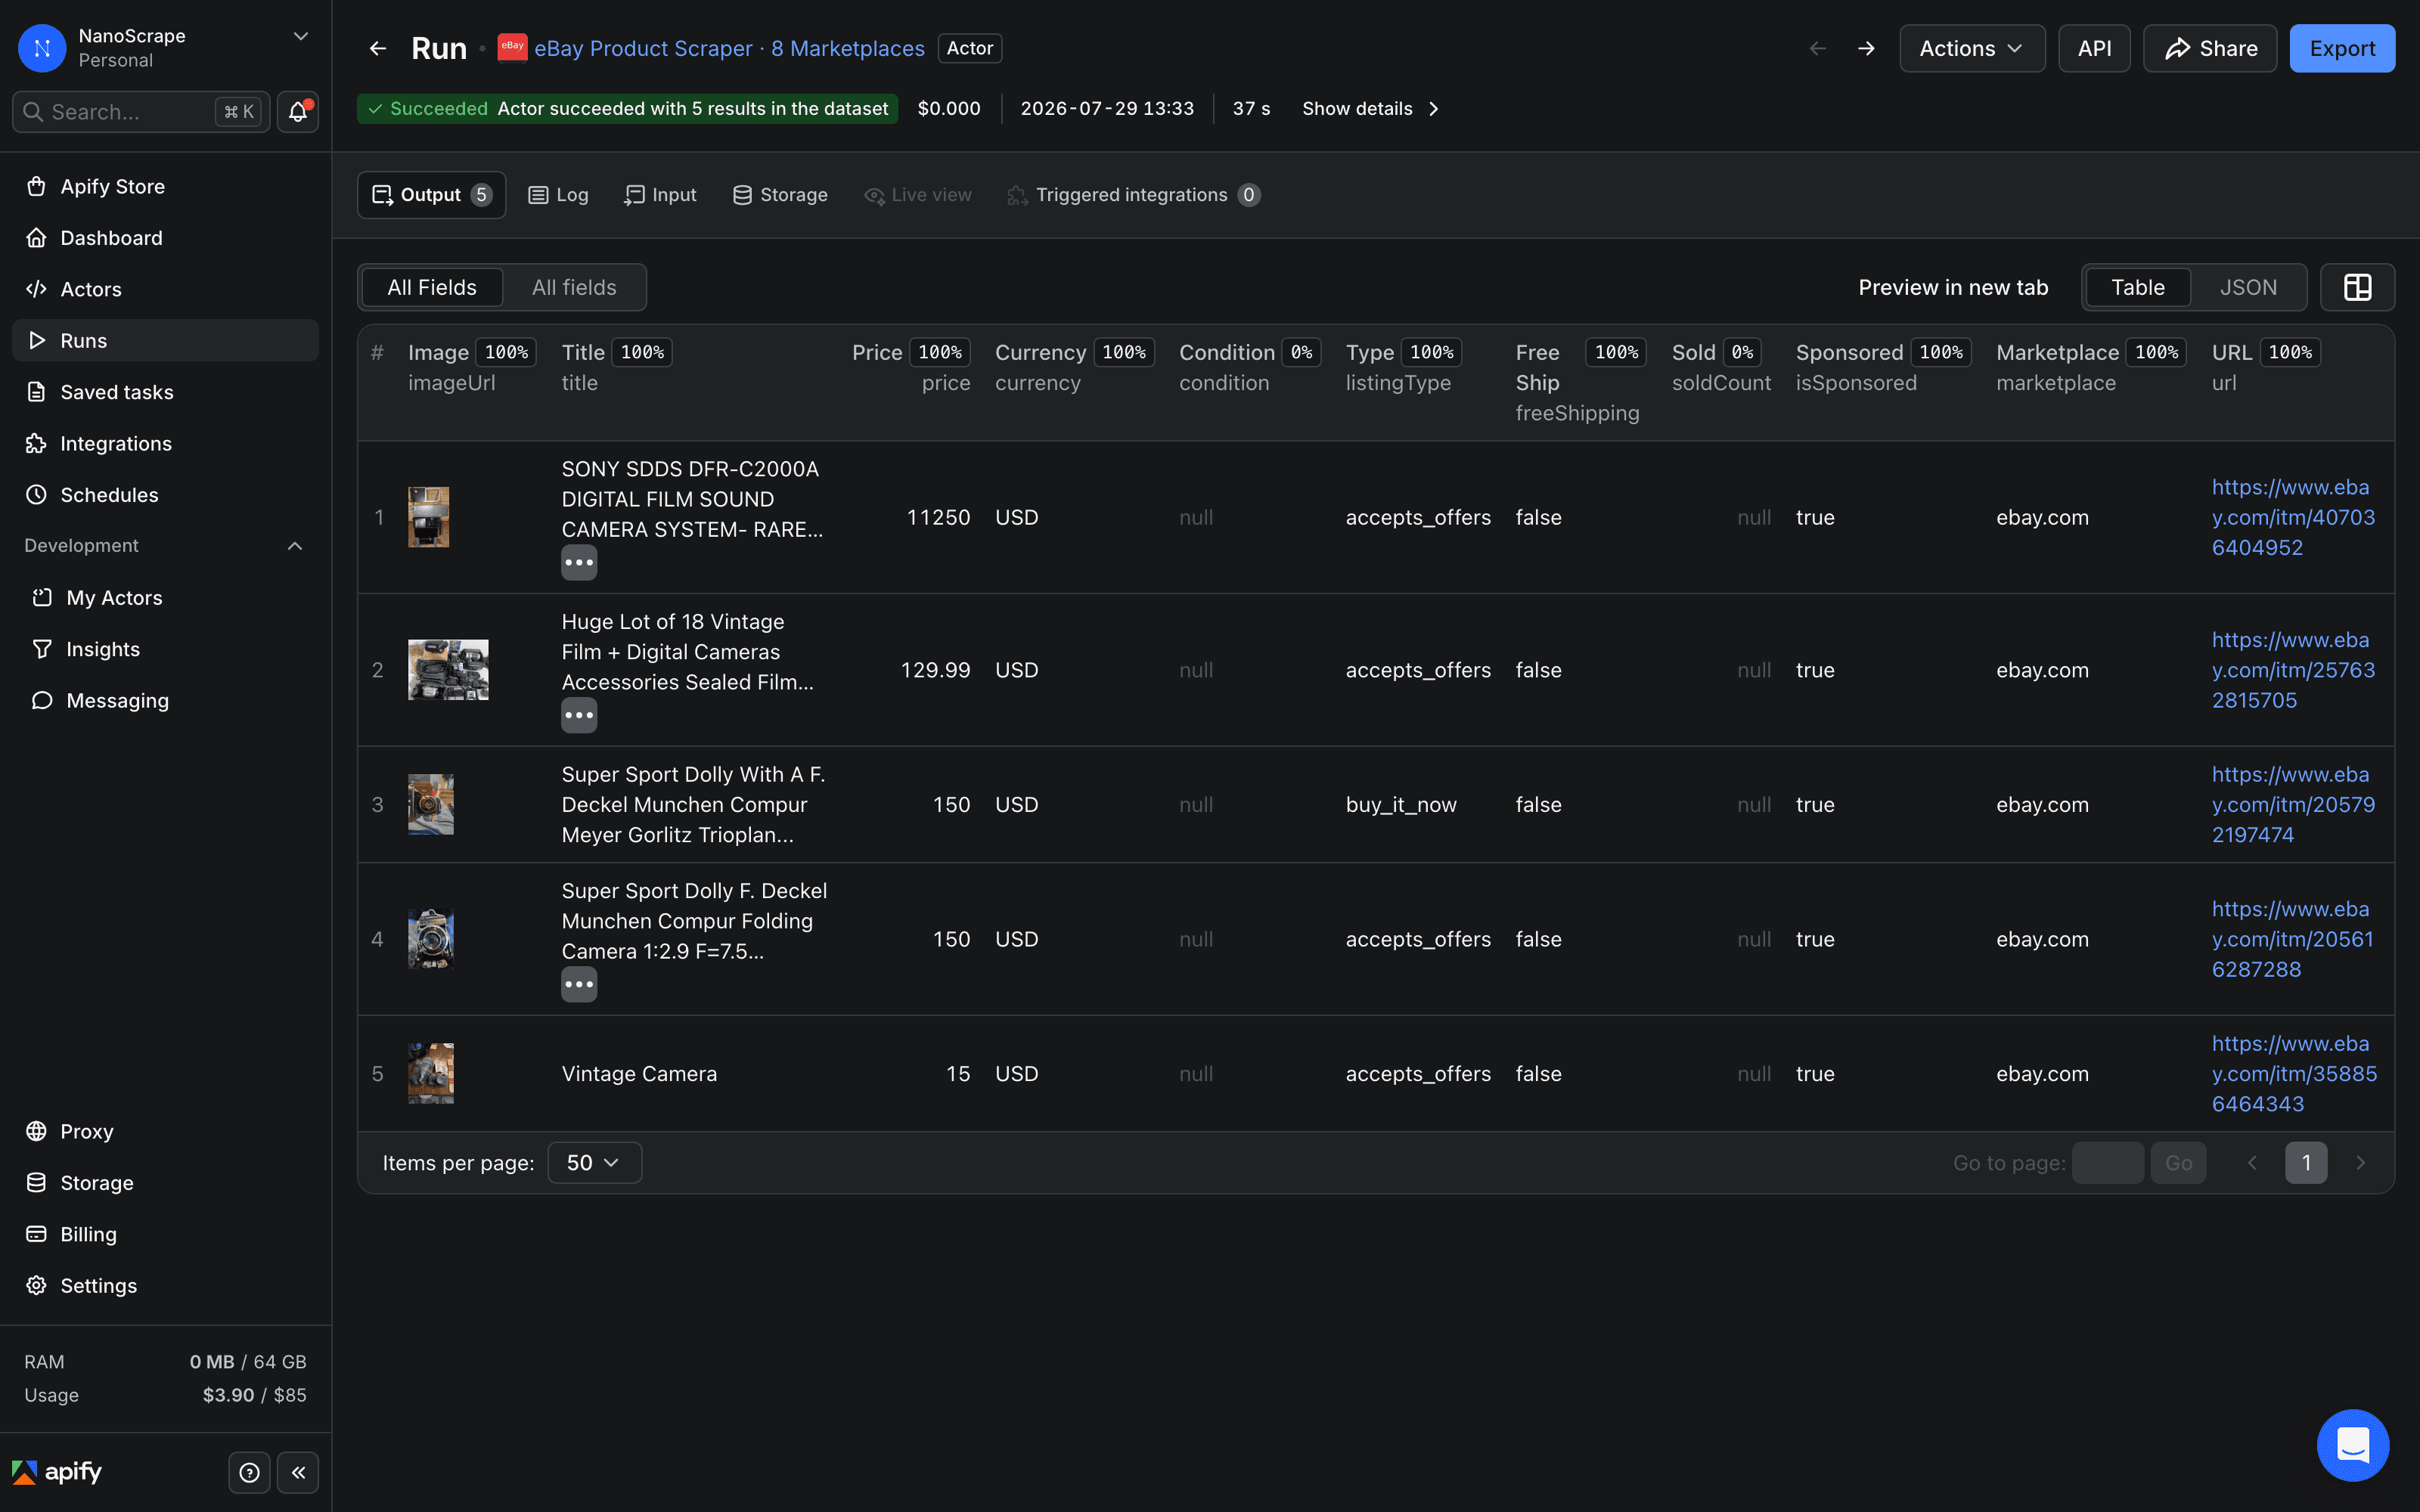Image resolution: width=2420 pixels, height=1512 pixels.
Task: Click the NanoScrape avatar icon
Action: [42, 48]
